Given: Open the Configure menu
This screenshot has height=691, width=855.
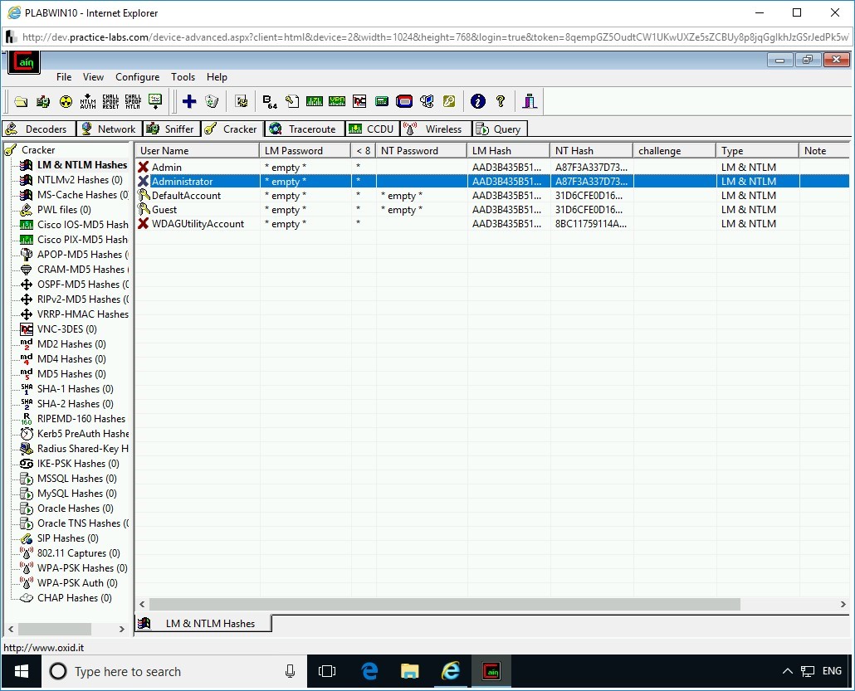Looking at the screenshot, I should click(137, 77).
